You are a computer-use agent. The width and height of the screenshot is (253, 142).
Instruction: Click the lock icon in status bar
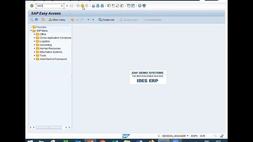pos(222,136)
